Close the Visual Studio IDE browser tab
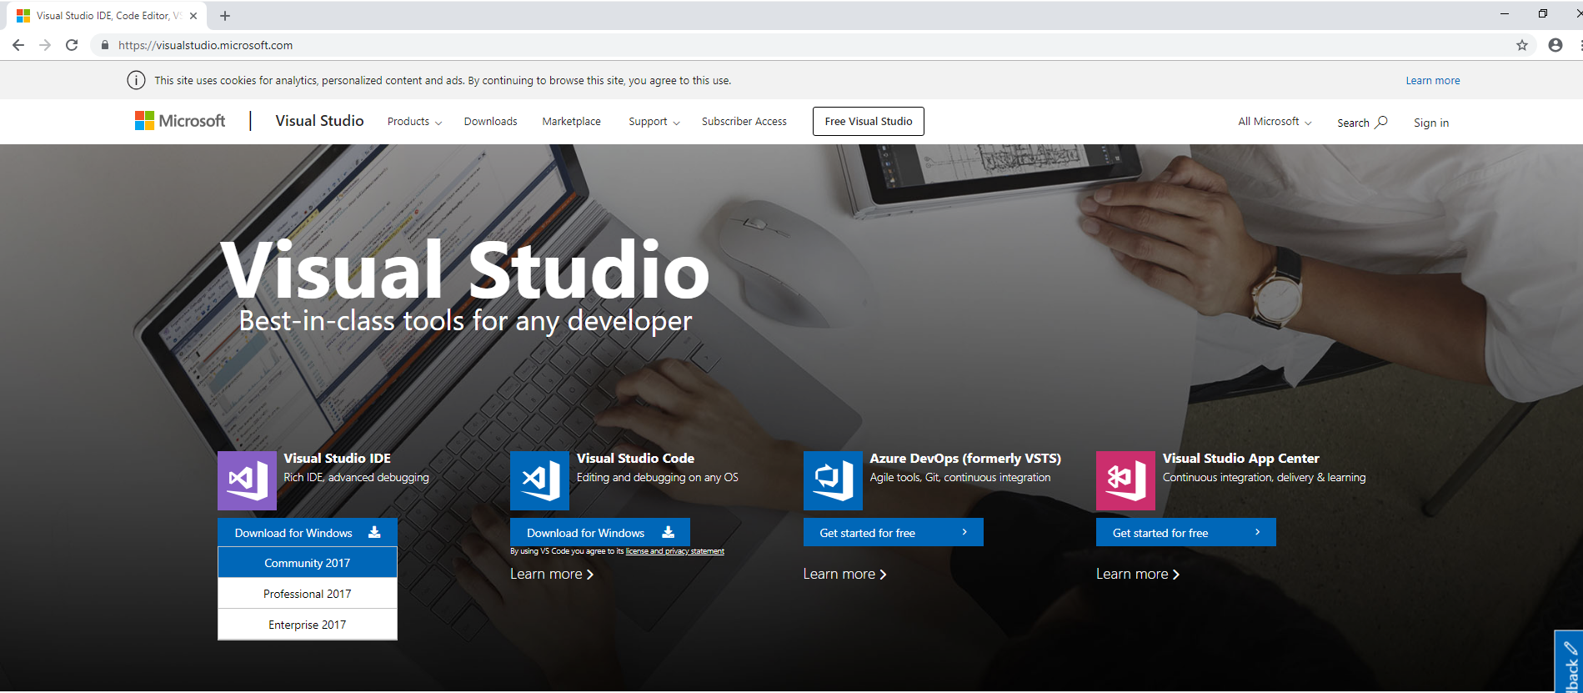This screenshot has height=693, width=1583. pyautogui.click(x=193, y=16)
